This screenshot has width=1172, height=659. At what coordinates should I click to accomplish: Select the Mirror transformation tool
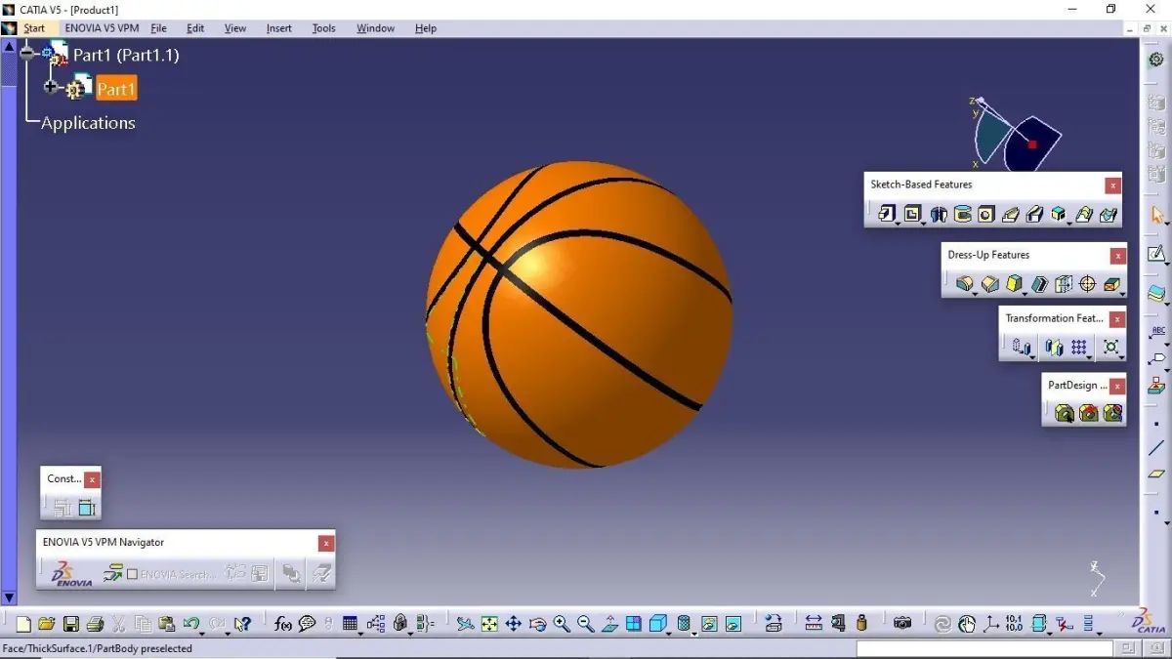pos(1053,347)
